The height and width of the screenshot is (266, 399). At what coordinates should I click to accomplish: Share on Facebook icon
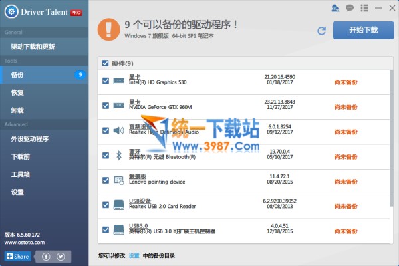[46, 257]
